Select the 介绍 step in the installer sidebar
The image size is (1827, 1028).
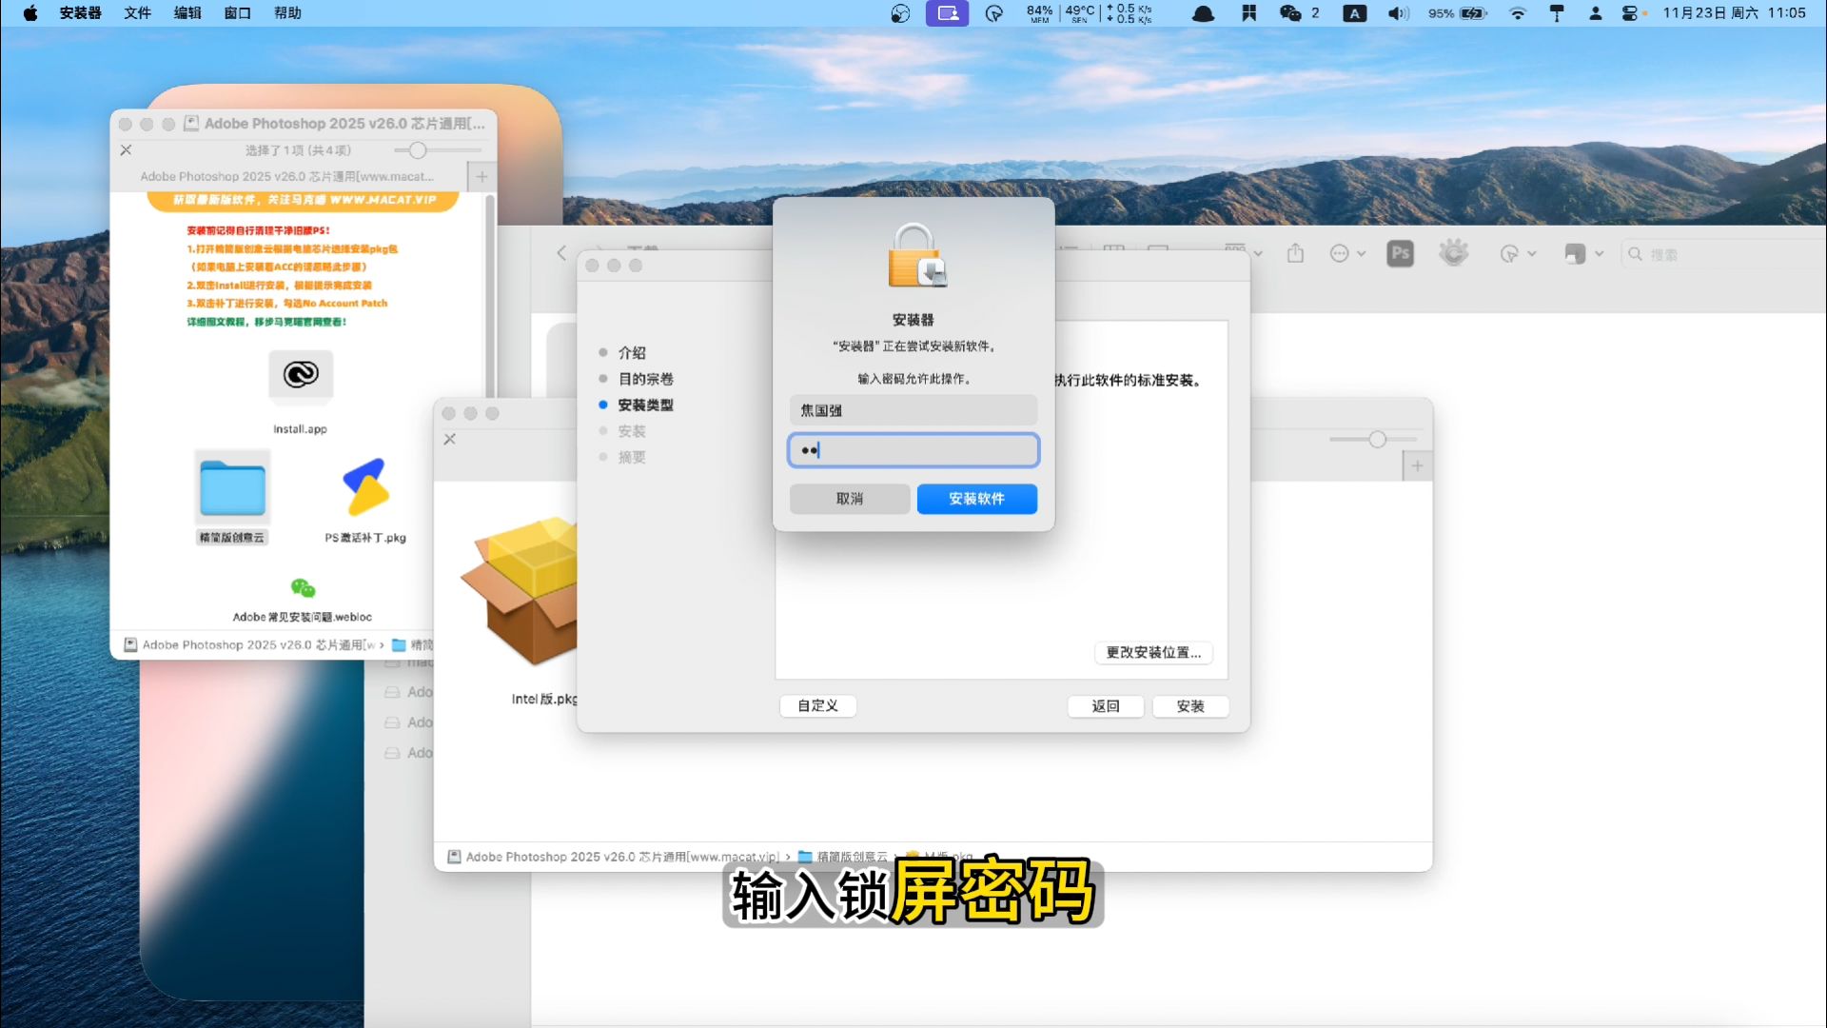[x=632, y=352]
